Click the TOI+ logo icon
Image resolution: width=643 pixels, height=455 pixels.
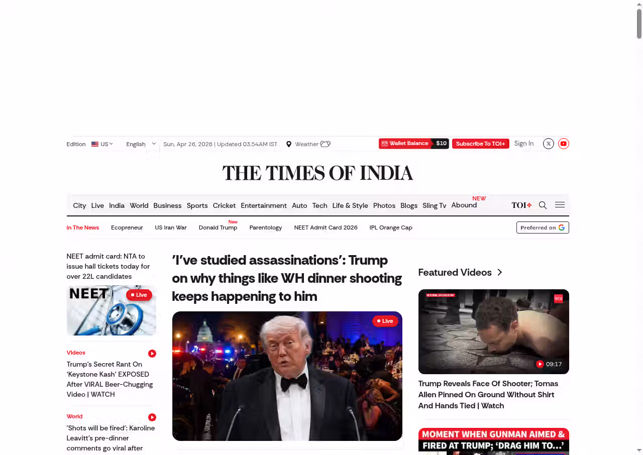[x=521, y=205]
